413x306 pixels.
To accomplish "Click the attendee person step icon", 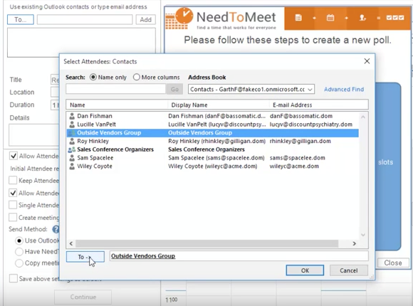I will (362, 18).
